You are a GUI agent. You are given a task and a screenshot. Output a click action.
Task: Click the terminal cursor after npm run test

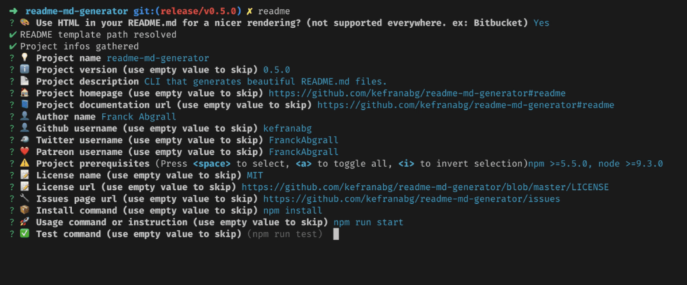click(336, 234)
